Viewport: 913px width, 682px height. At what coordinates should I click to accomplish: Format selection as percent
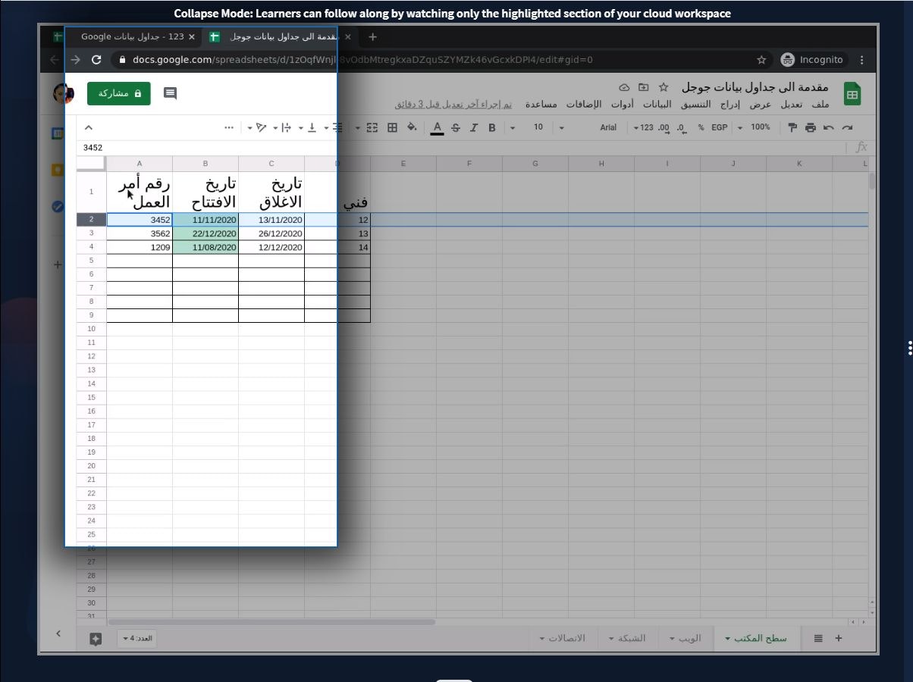pos(701,127)
